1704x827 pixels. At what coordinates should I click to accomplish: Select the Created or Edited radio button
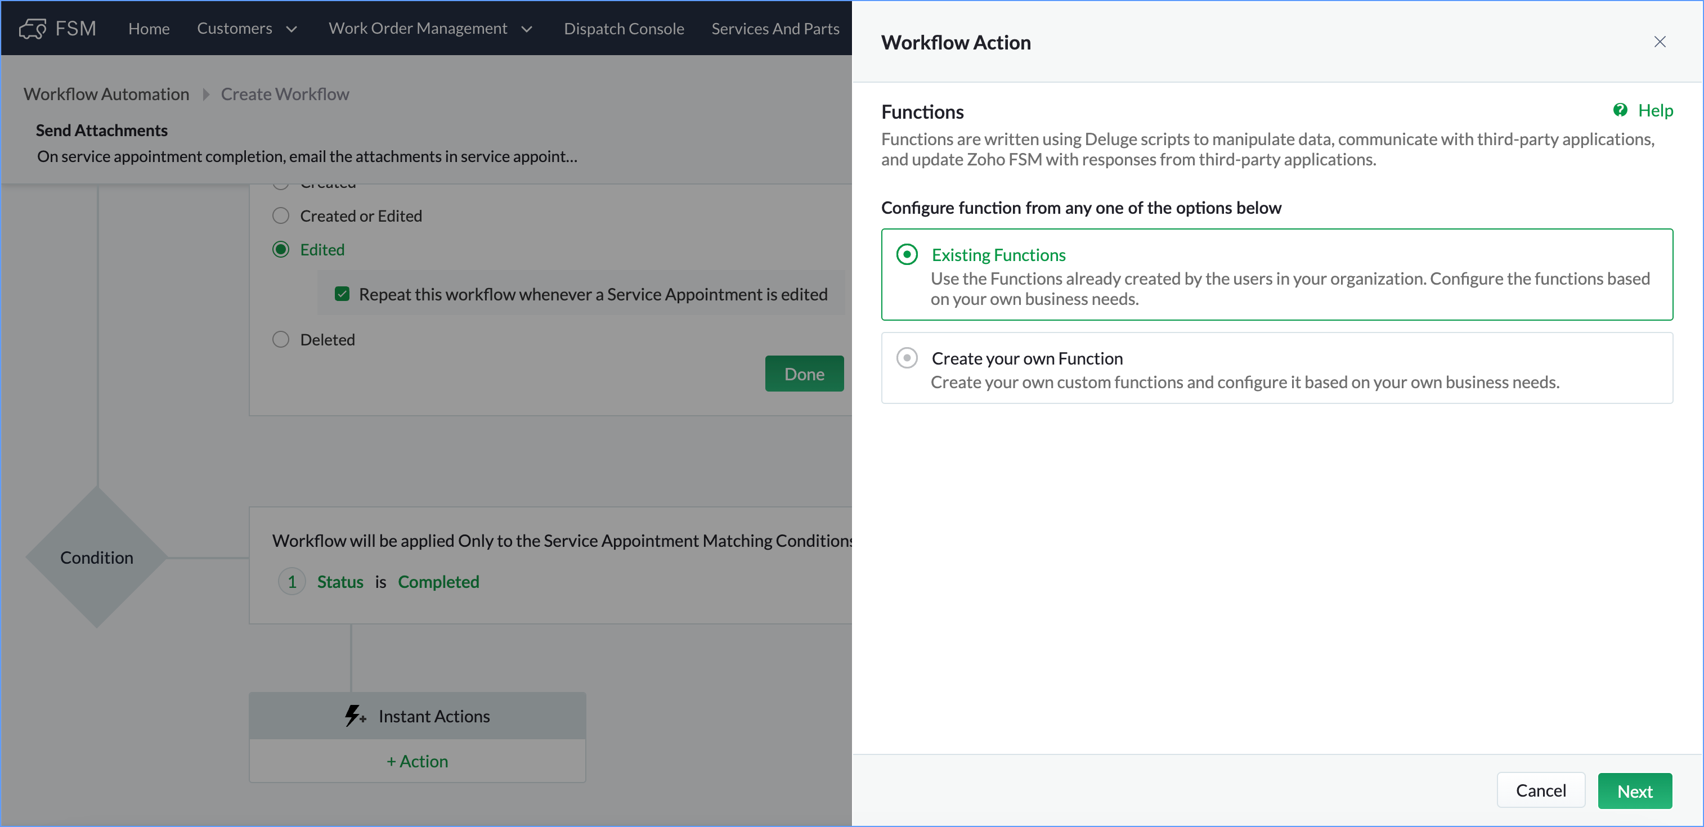click(x=281, y=216)
